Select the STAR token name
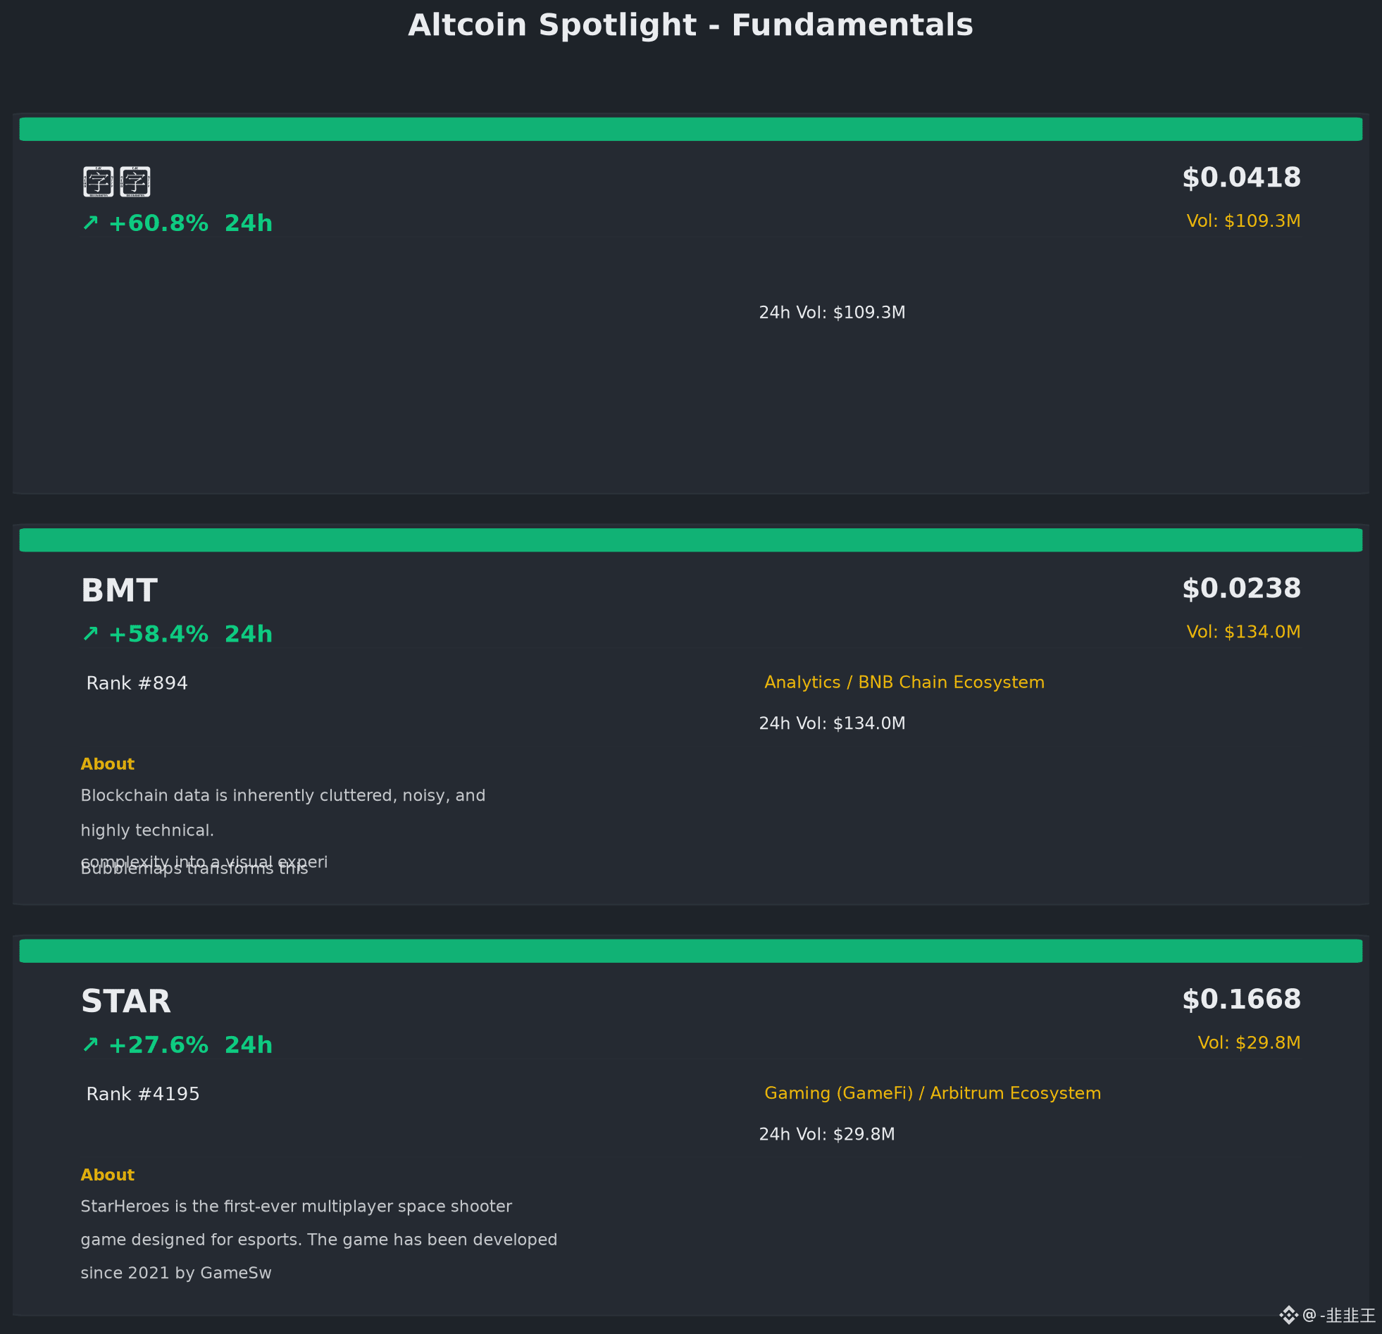Screen dimensions: 1382x1334 pyautogui.click(x=126, y=1002)
